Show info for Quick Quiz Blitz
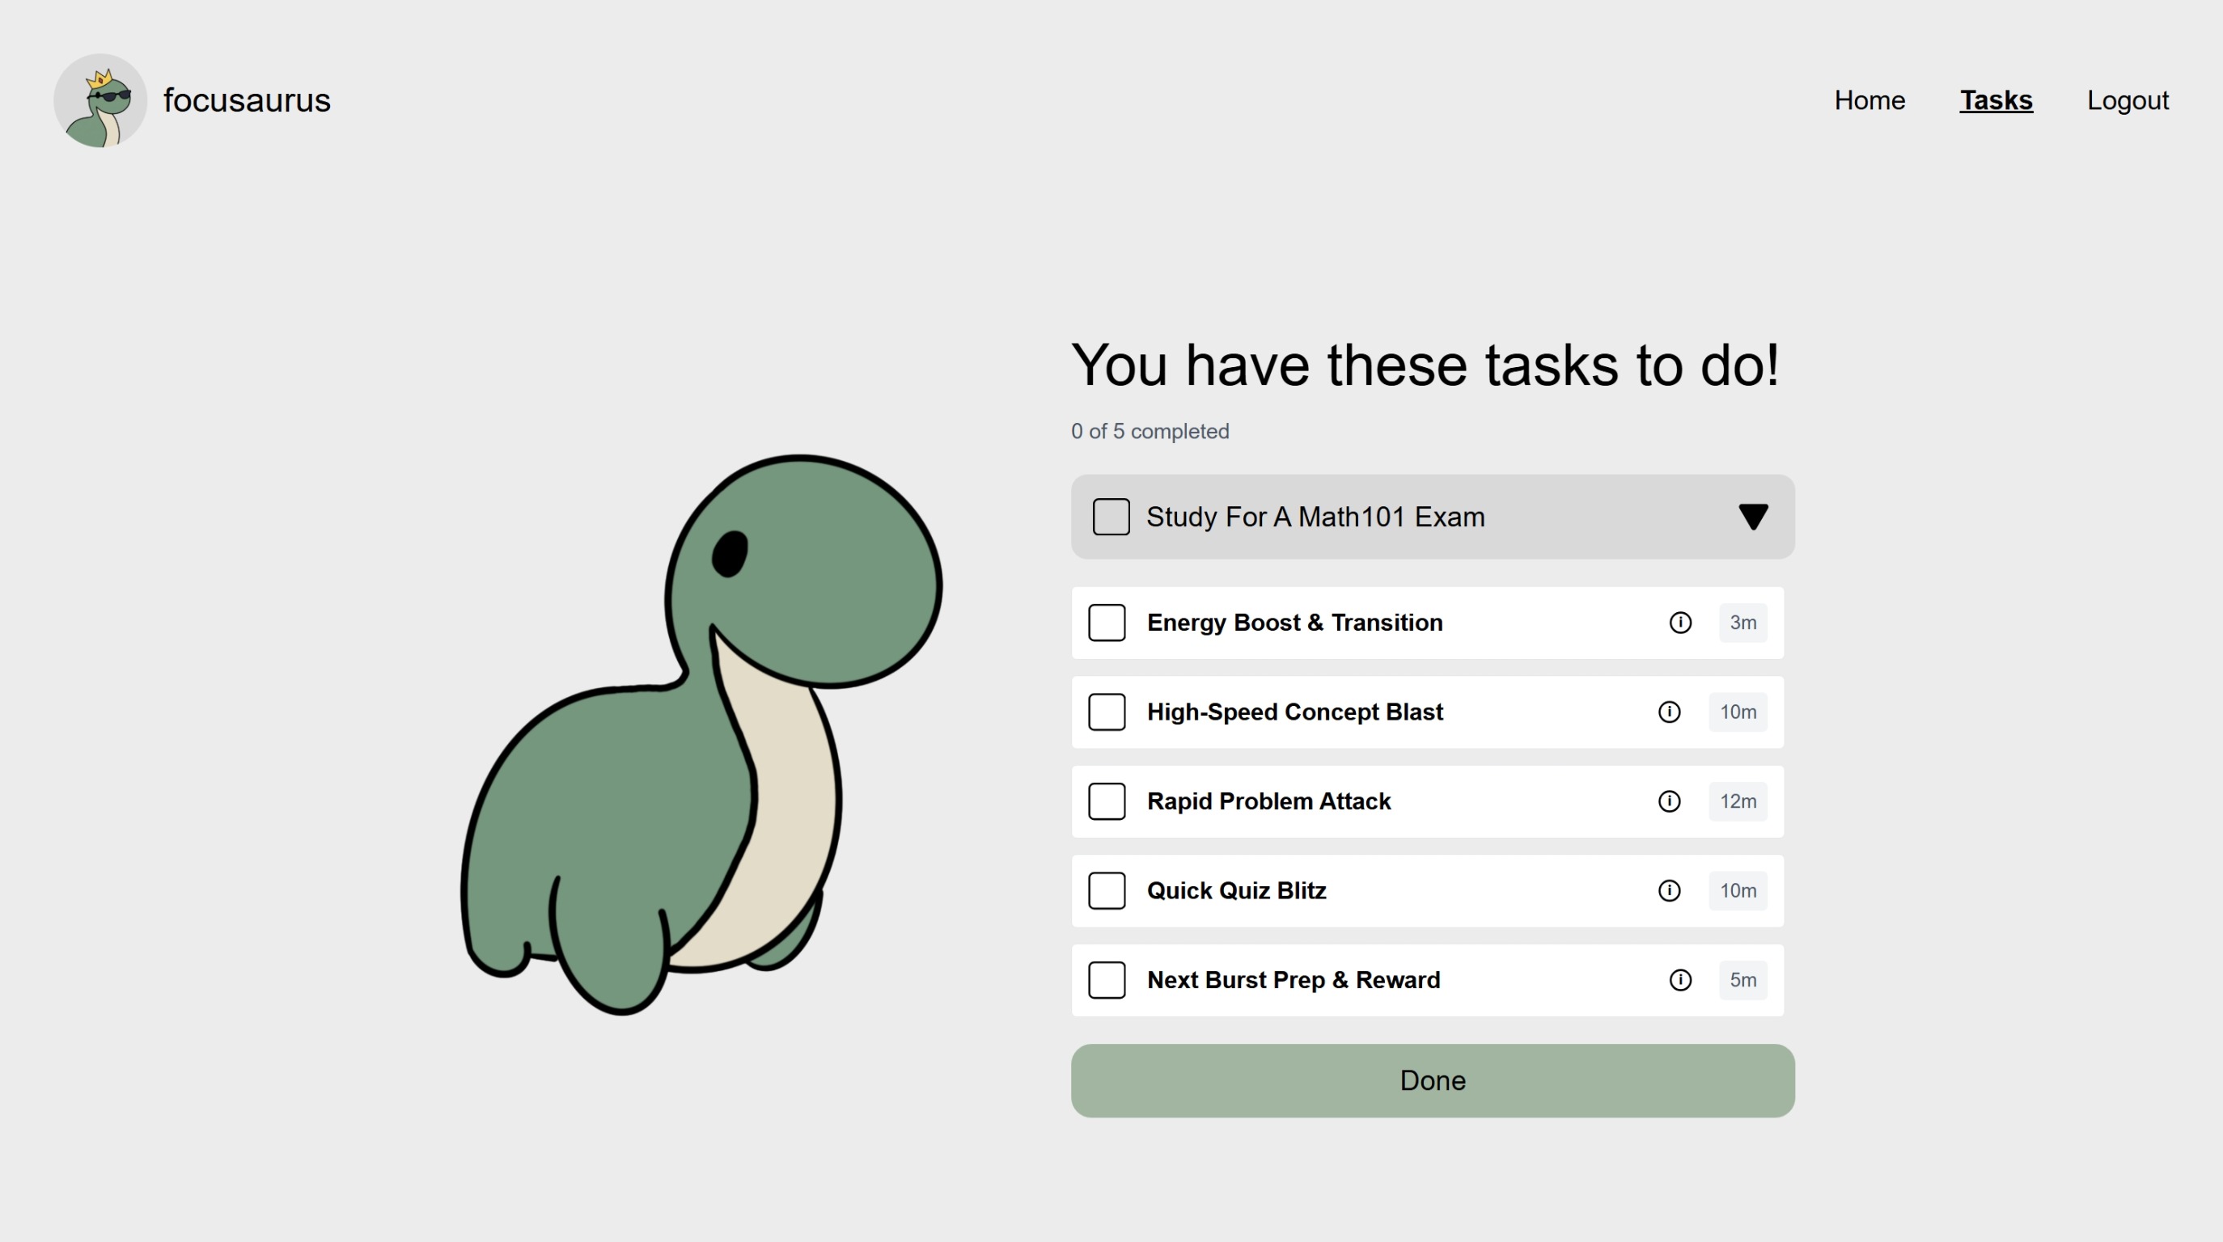 [x=1669, y=890]
